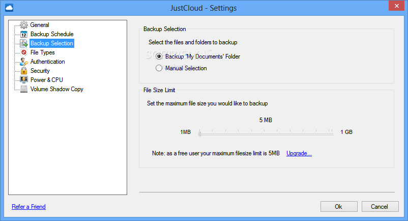The image size is (408, 221).
Task: Select Backup 'My Documents' Folder radio button
Action: point(159,56)
